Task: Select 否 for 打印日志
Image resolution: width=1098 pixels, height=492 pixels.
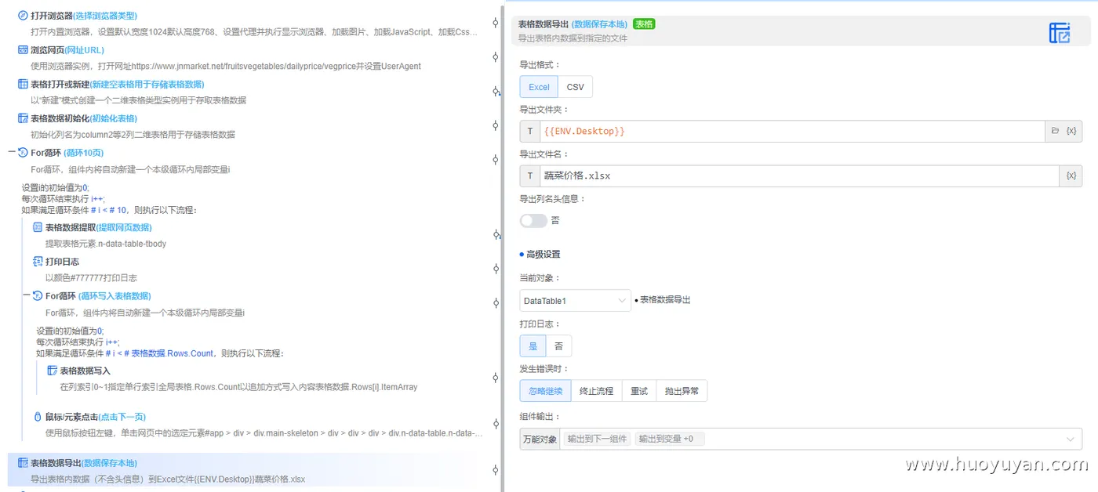Action: [558, 346]
